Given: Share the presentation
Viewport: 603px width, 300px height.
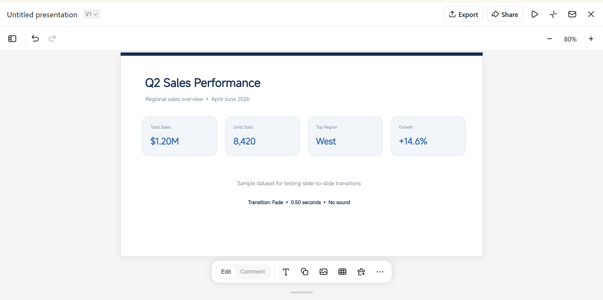Looking at the screenshot, I should pos(505,14).
